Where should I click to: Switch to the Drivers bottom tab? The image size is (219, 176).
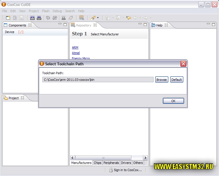[126, 163]
